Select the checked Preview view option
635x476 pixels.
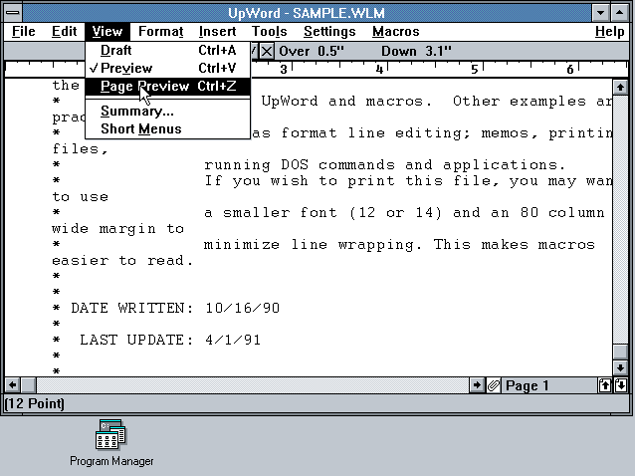click(x=167, y=68)
